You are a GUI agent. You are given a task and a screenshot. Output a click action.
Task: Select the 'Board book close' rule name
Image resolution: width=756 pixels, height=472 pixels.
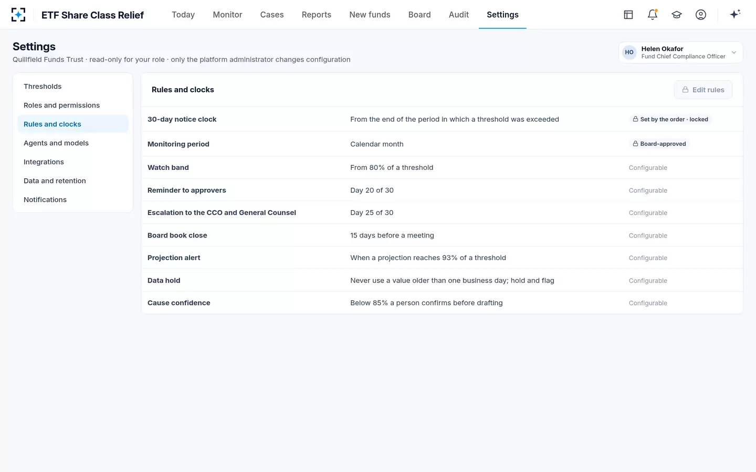pos(177,235)
